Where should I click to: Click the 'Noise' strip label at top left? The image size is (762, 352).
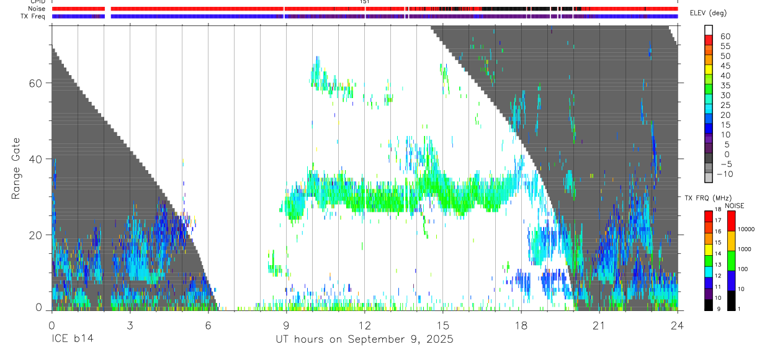point(37,9)
